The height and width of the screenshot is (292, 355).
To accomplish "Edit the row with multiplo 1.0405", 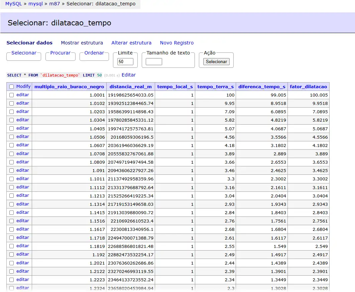I will [x=23, y=128].
